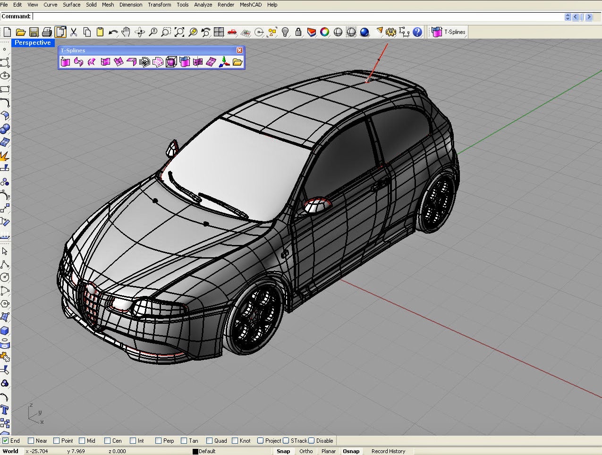602x455 pixels.
Task: Toggle Ortho mode in the status bar
Action: click(x=306, y=451)
